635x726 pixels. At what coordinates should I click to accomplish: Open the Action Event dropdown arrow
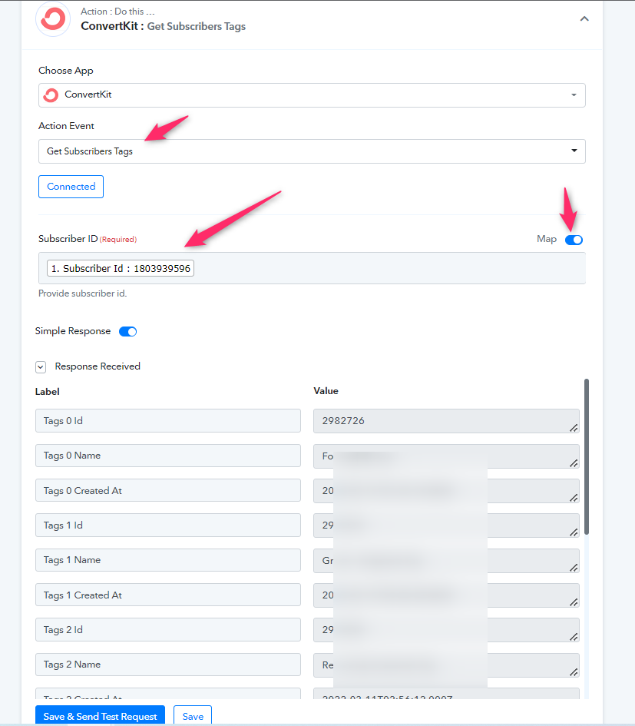pos(574,151)
